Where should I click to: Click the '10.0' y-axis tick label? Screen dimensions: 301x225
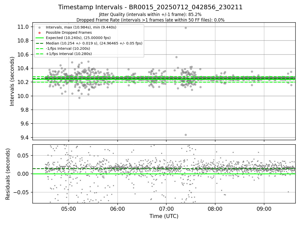pos(23,96)
